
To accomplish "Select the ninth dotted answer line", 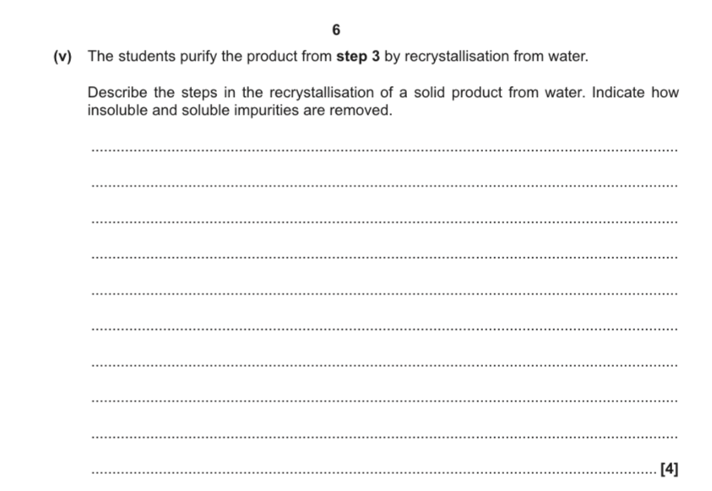I will point(383,437).
